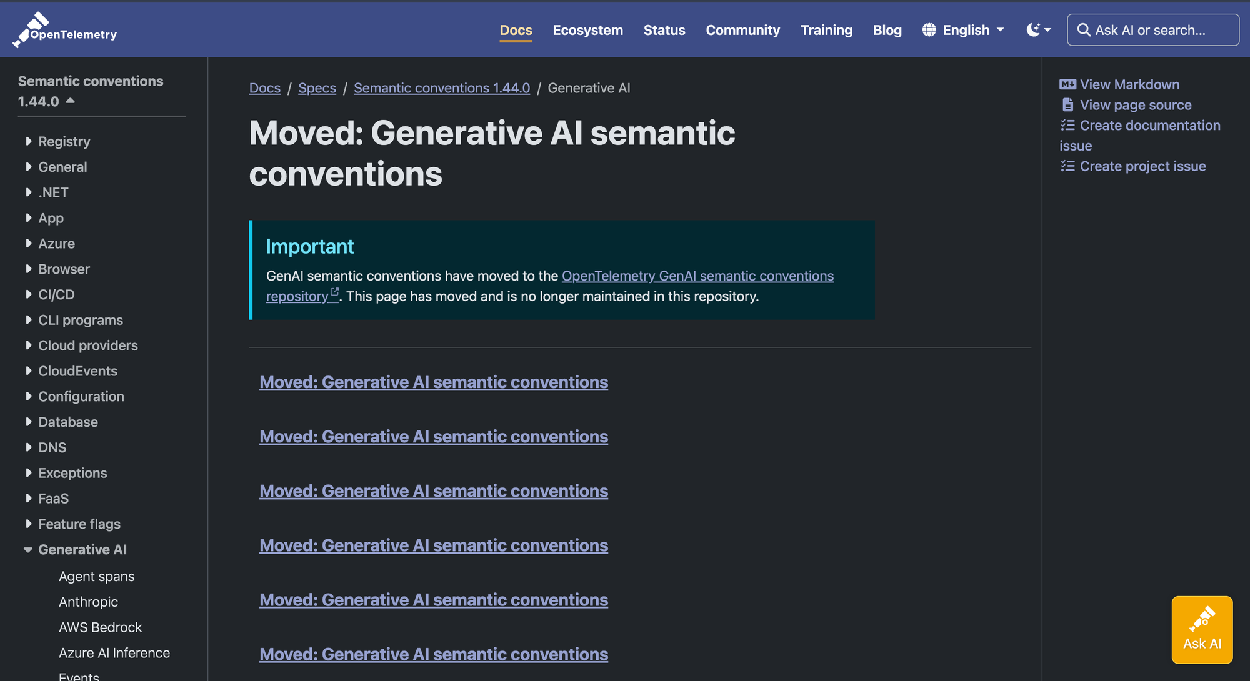
Task: Open the Database sidebar section
Action: 68,422
